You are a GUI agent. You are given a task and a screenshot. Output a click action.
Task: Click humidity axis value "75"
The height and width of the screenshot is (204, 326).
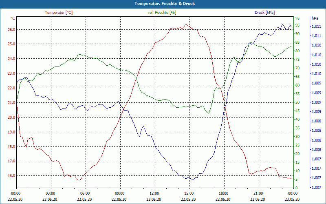pyautogui.click(x=297, y=60)
